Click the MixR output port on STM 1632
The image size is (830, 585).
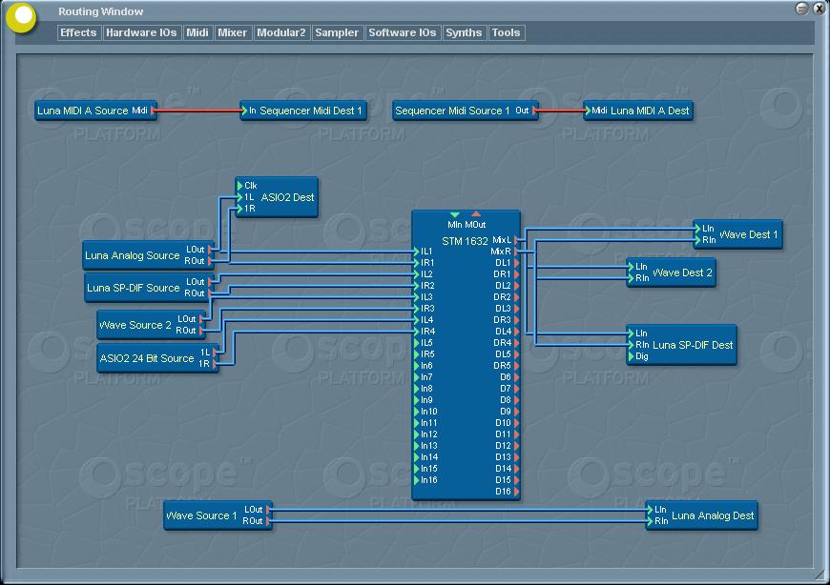517,252
